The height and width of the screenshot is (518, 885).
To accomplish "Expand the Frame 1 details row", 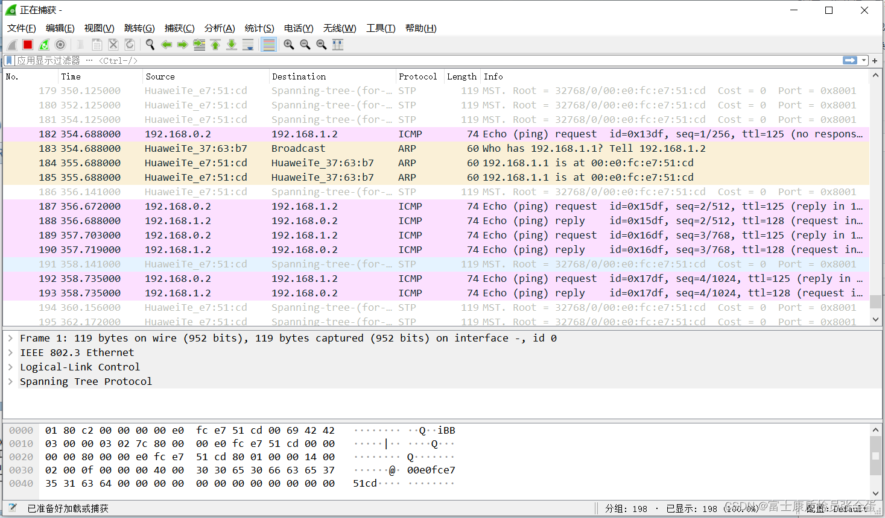I will 10,338.
